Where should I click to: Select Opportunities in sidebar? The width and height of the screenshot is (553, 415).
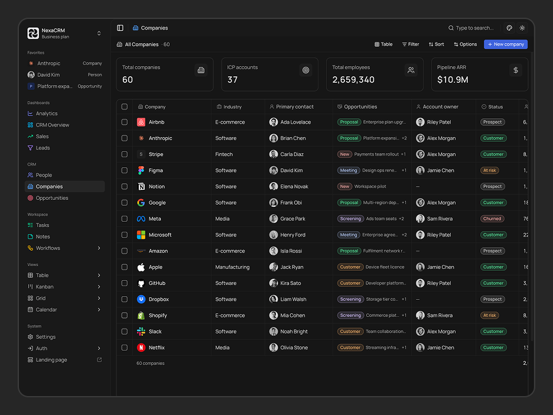[x=64, y=198]
